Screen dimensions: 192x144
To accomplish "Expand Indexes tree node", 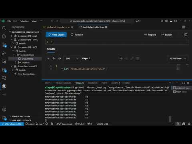I will point(16,62).
